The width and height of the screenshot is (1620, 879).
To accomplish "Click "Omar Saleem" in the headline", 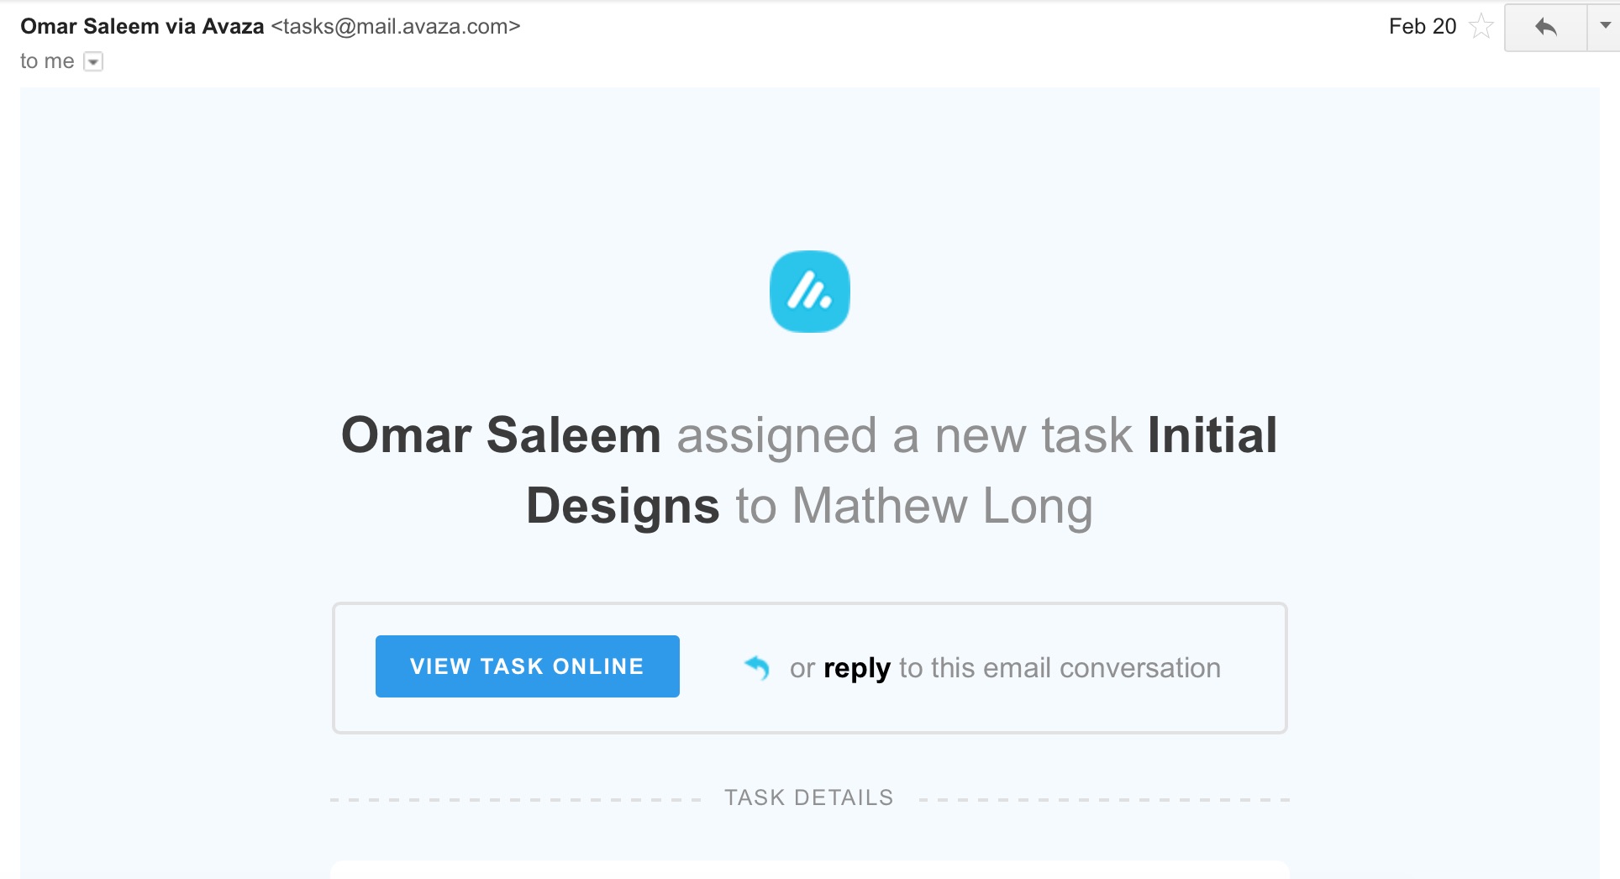I will click(x=501, y=435).
